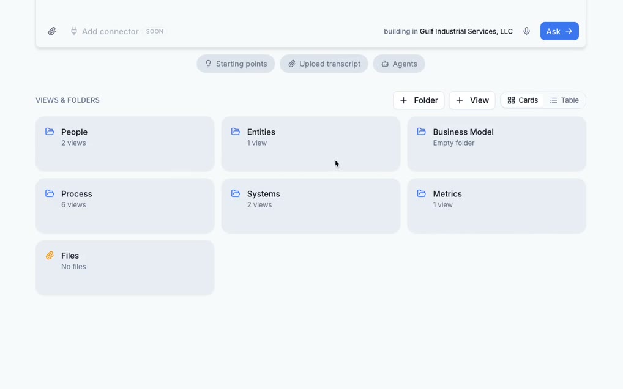Switch to Table layout
This screenshot has width=623, height=389.
click(564, 100)
